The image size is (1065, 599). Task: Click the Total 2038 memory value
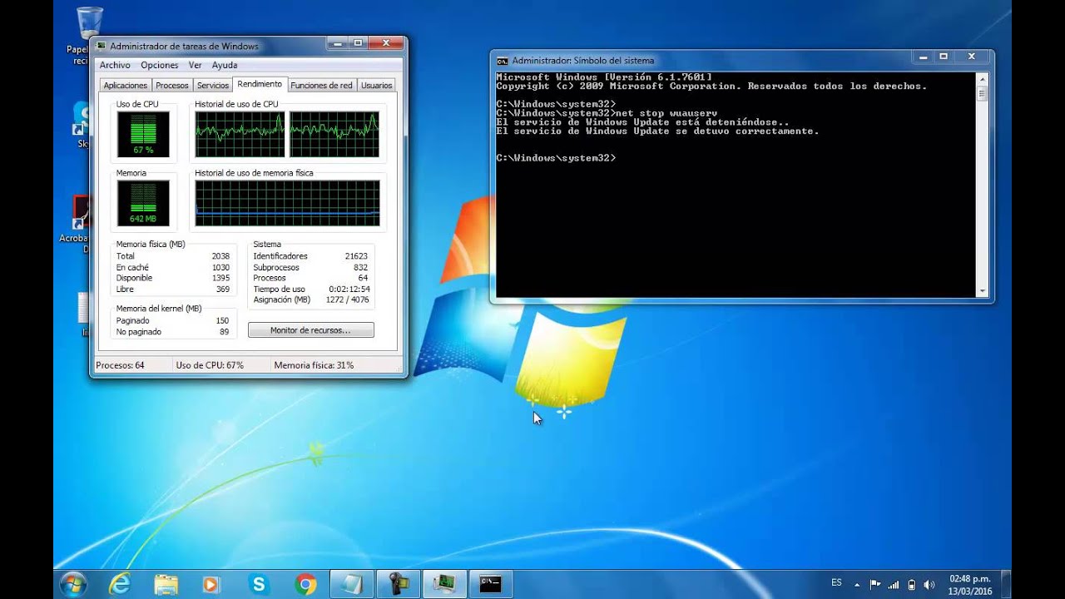coord(220,256)
